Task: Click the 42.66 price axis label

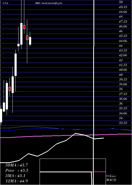Action: [123, 55]
